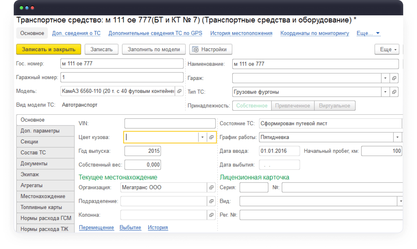417x249 pixels.
Task: Select the Собственное ownership option
Action: 252,106
